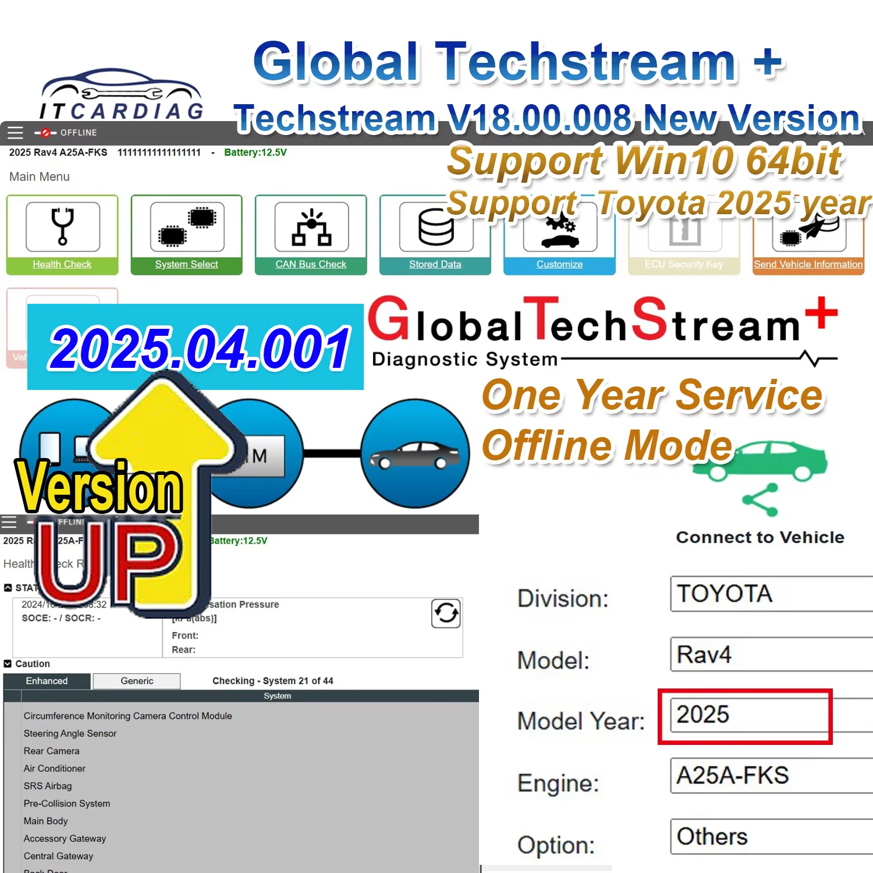Viewport: 873px width, 873px height.
Task: Collapse the Caution section
Action: click(x=8, y=663)
